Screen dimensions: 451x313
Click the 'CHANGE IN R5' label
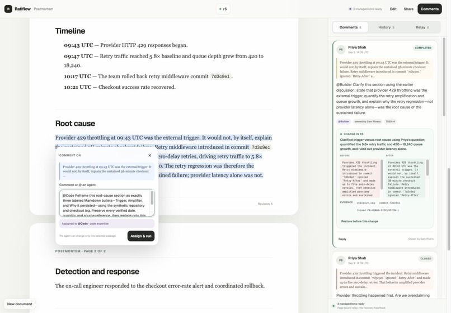pyautogui.click(x=353, y=134)
